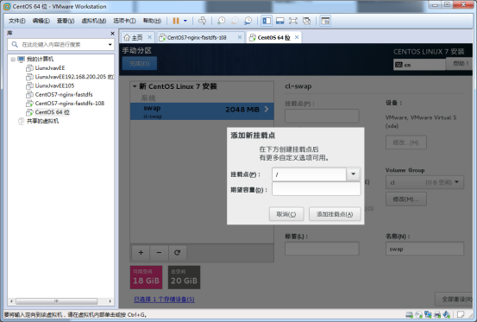The width and height of the screenshot is (477, 322).
Task: Click the plus add mount point icon
Action: pos(141,253)
